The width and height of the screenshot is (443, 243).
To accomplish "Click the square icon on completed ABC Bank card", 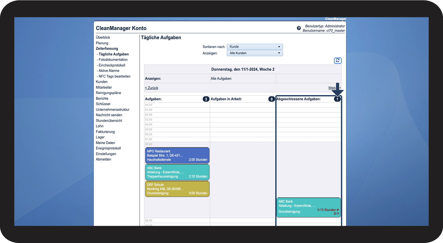I will point(338,213).
